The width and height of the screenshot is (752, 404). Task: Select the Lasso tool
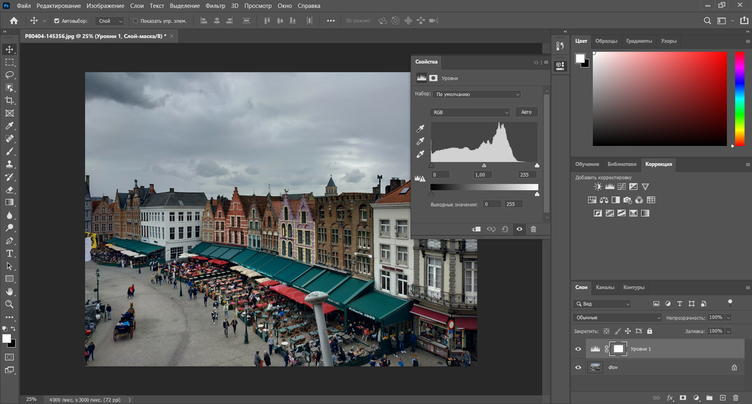tap(9, 75)
